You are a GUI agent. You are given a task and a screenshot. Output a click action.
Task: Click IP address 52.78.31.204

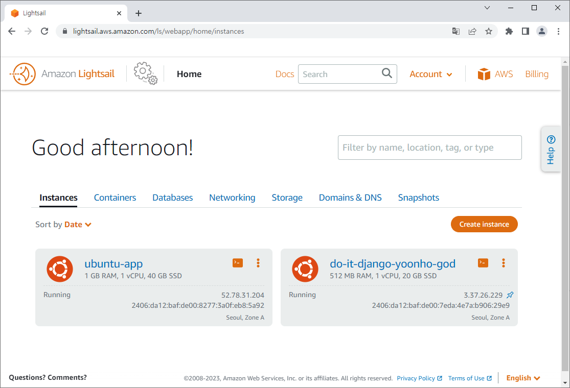[242, 295]
